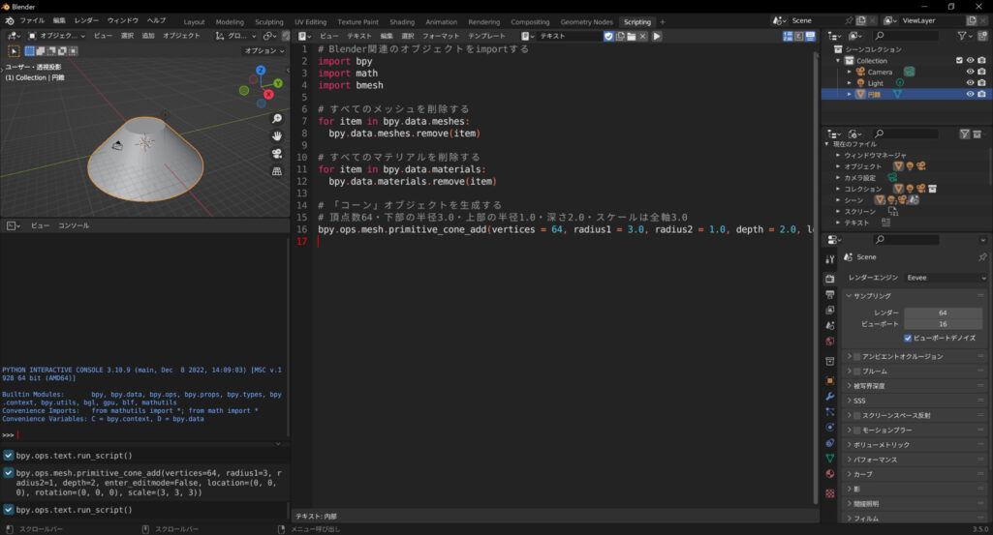Image resolution: width=993 pixels, height=535 pixels.
Task: Open the Particles properties tab icon
Action: 830,412
